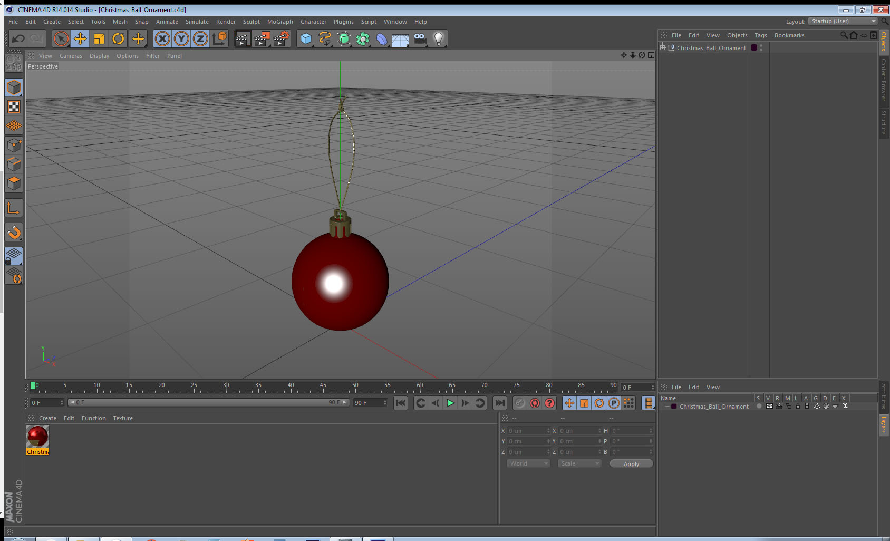The width and height of the screenshot is (890, 541).
Task: Render the active view
Action: pos(242,38)
